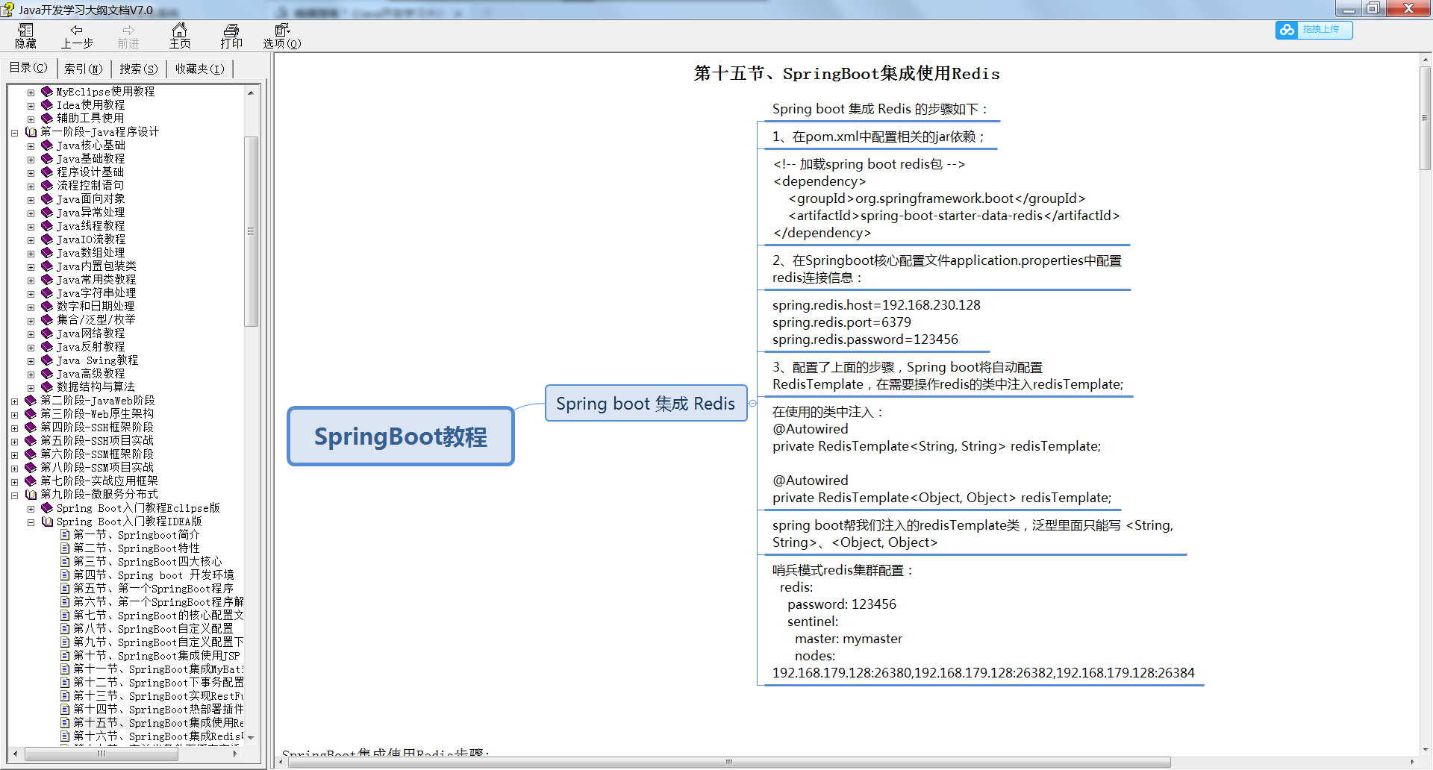Open 第五阶段-SSH项目实战 tree item
This screenshot has height=770, width=1433.
(97, 440)
